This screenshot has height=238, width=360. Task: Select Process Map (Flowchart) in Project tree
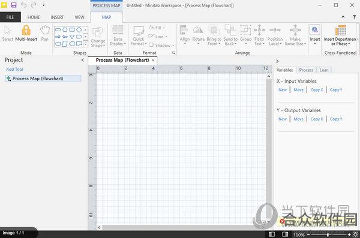pyautogui.click(x=43, y=79)
